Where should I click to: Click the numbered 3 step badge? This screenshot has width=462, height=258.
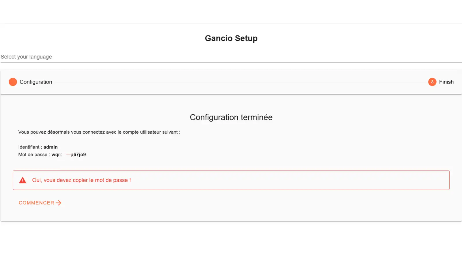tap(432, 82)
